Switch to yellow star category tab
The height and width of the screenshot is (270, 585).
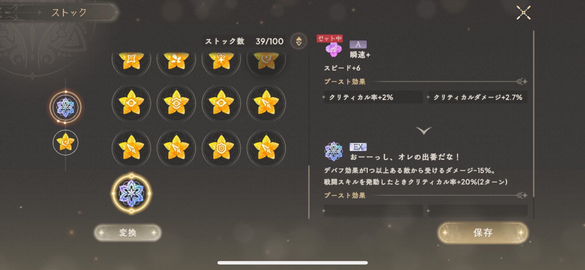click(x=66, y=142)
